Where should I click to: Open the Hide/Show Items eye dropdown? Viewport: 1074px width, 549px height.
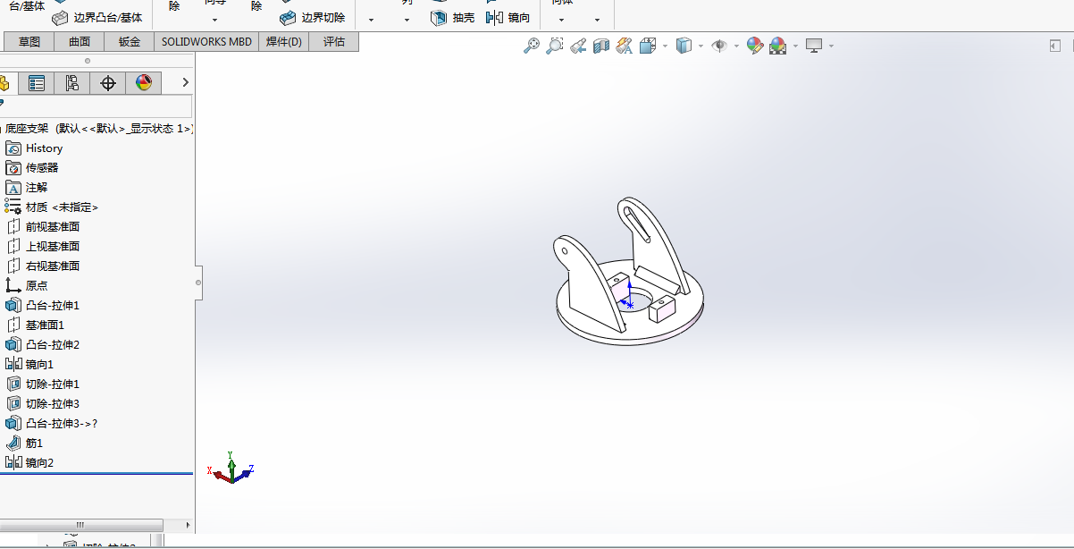coord(736,46)
